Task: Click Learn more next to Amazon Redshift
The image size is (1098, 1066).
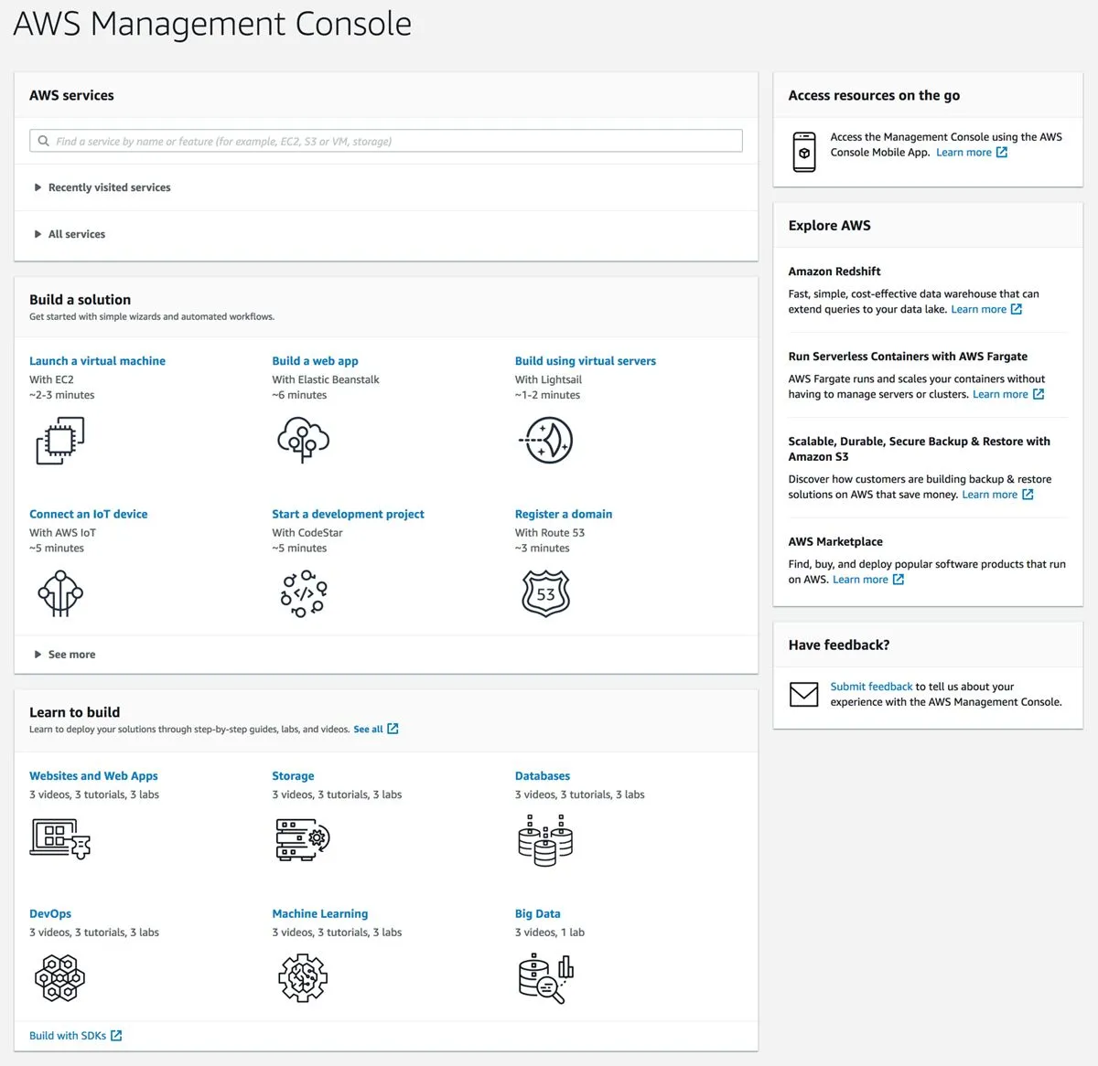Action: pos(980,309)
